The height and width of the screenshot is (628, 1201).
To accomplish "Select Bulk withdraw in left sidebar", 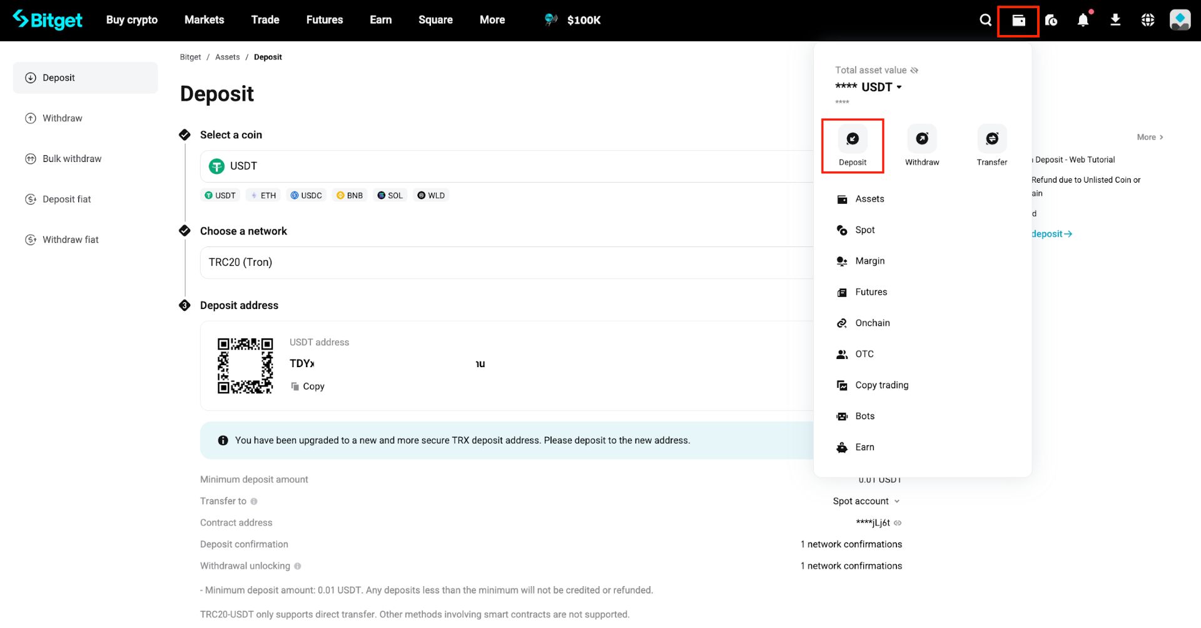I will pyautogui.click(x=85, y=159).
